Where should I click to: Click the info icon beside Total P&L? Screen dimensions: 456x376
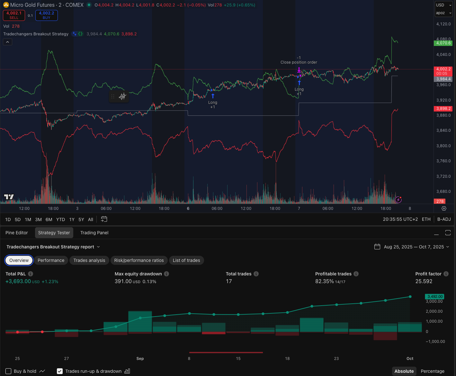point(31,274)
